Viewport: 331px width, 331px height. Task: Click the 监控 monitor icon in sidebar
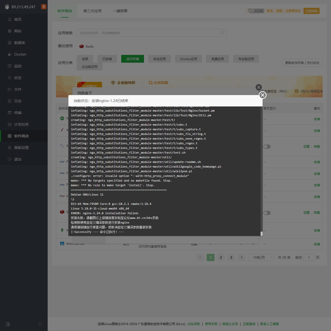coord(10,66)
